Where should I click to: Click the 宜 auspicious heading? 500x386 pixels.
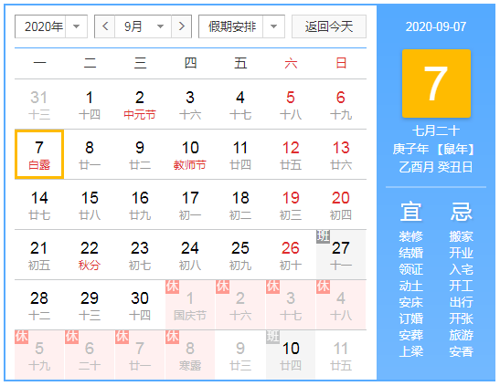411,212
